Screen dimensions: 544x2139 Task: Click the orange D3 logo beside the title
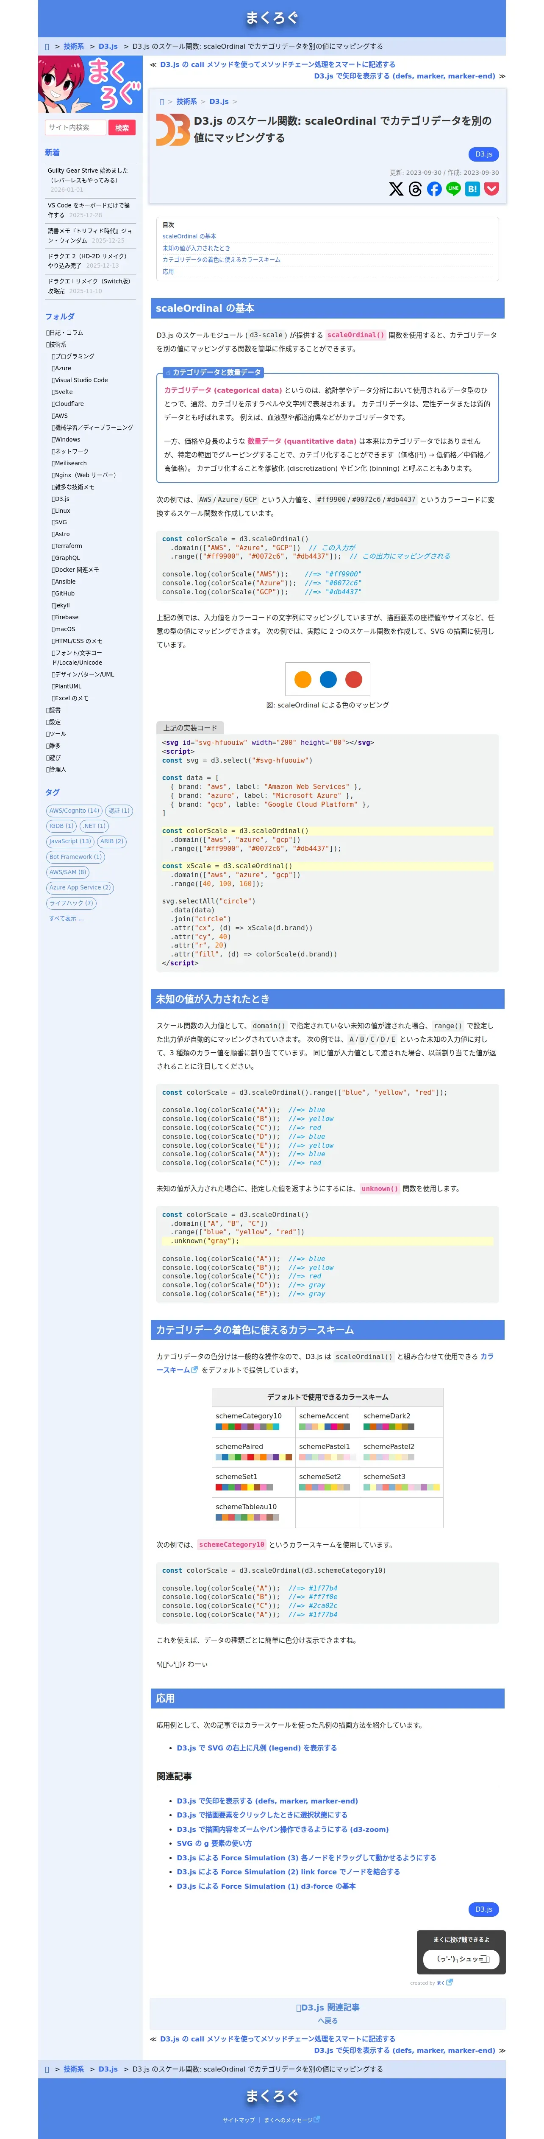pos(172,129)
